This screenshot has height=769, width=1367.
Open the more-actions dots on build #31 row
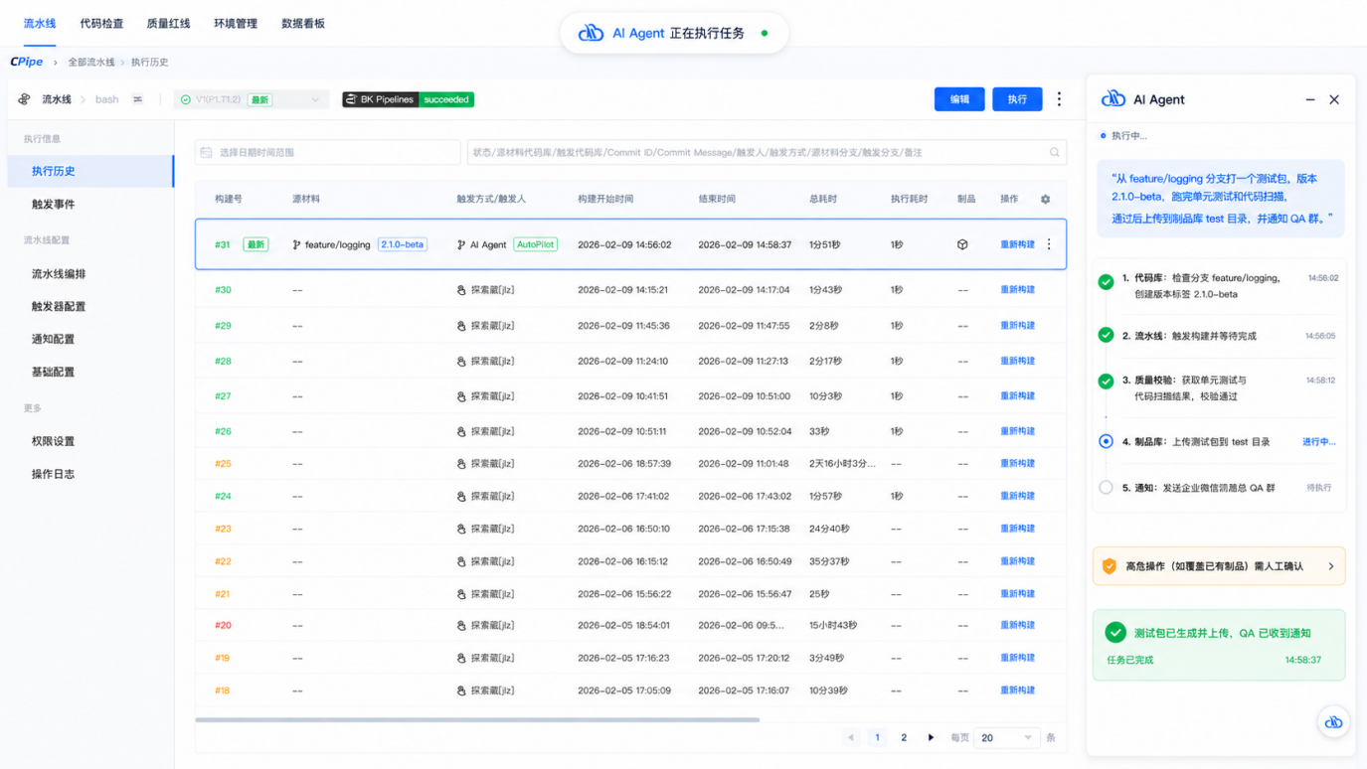[x=1049, y=244]
